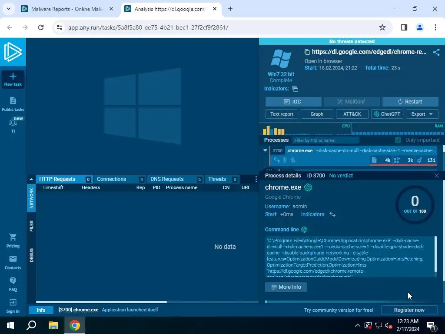The image size is (445, 334).
Task: Collapse the bottom network panel arrow
Action: [31, 179]
